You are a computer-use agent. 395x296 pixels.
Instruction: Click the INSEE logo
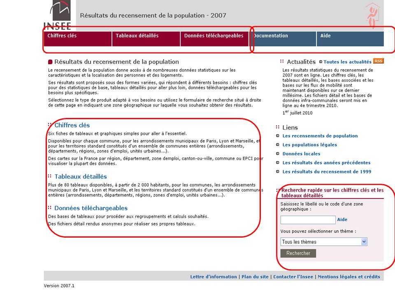[x=58, y=14]
